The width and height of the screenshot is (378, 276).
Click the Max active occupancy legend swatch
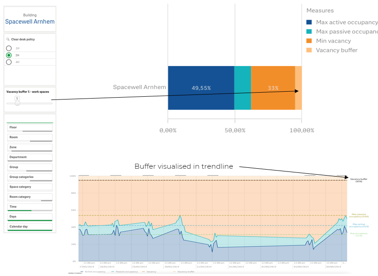(x=309, y=22)
